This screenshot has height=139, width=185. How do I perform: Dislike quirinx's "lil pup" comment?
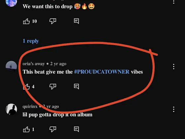(53, 129)
